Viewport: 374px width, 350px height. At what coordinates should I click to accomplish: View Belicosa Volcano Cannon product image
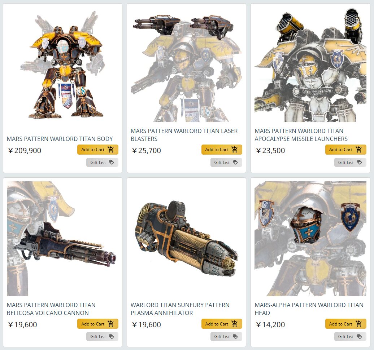point(62,239)
